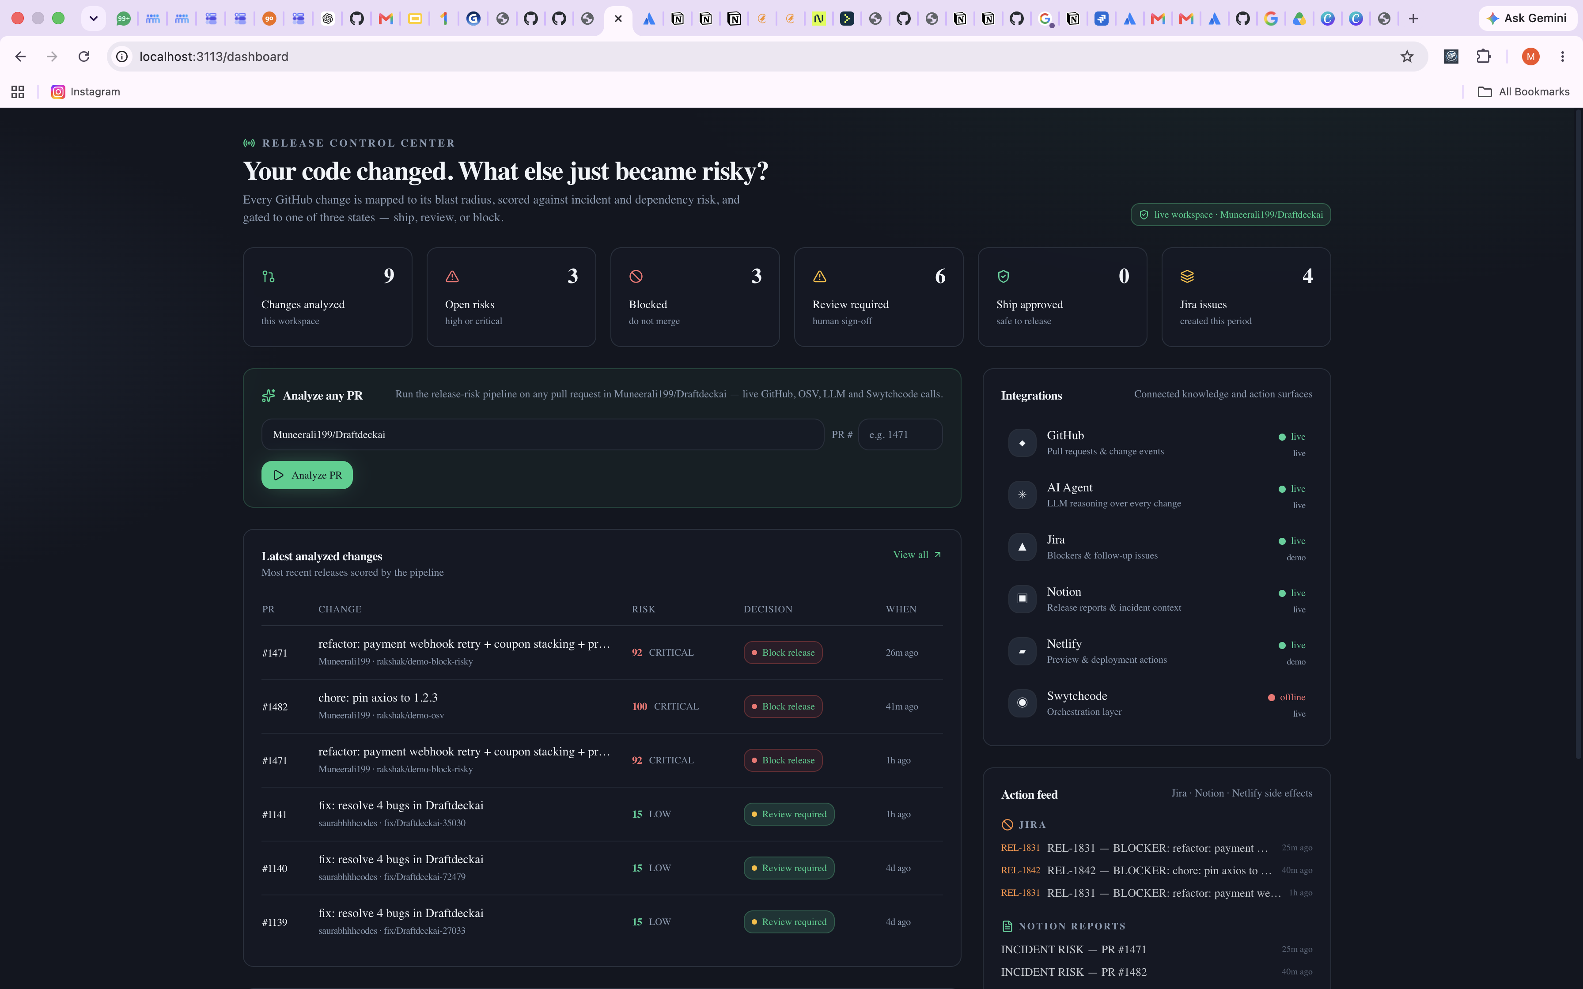Screen dimensions: 1583x989
Task: Click the broadcast icon beside Release Control Center
Action: pos(249,143)
